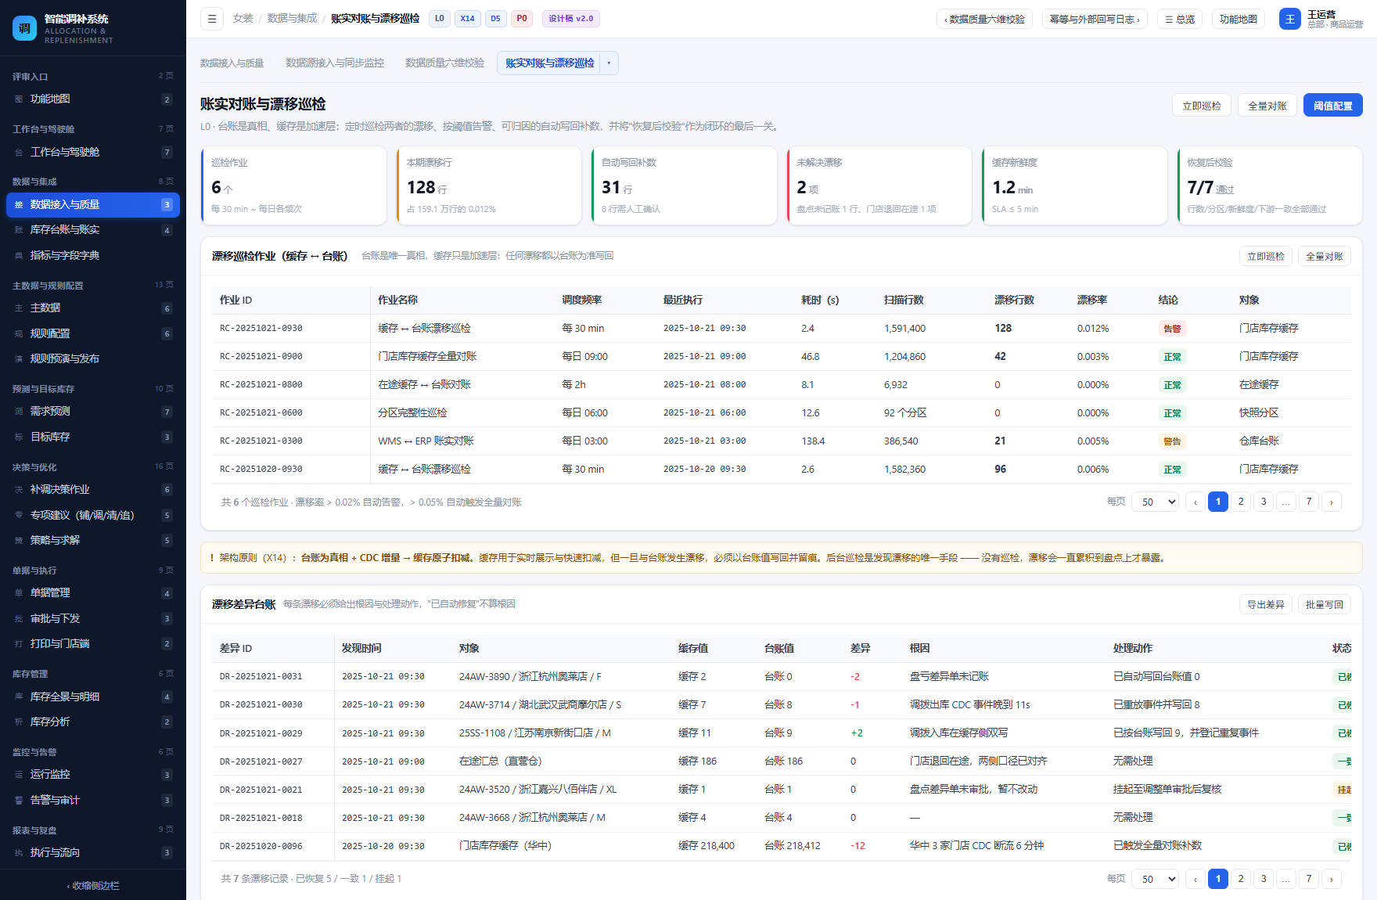Image resolution: width=1377 pixels, height=900 pixels.
Task: Click the icon beside 执行与流向 item
Action: [x=19, y=853]
